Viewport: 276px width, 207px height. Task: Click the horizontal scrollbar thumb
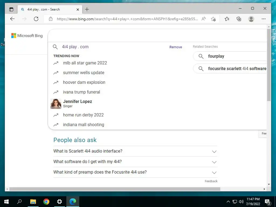(x=115, y=189)
